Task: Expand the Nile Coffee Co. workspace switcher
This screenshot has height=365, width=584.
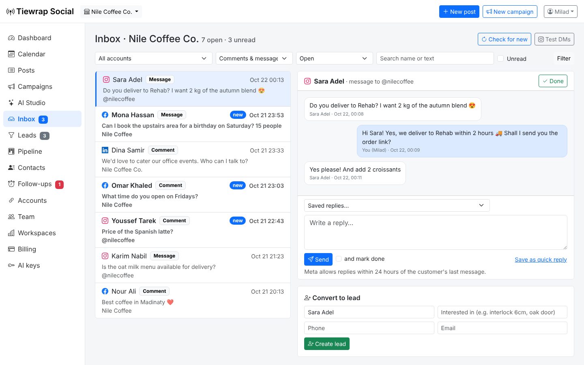Action: point(111,12)
